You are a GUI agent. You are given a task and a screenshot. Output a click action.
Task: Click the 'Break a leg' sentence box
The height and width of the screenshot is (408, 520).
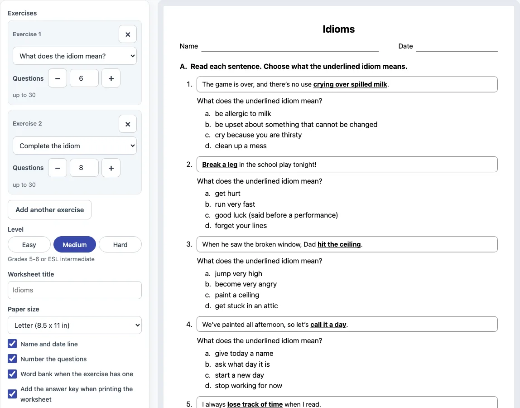[347, 164]
